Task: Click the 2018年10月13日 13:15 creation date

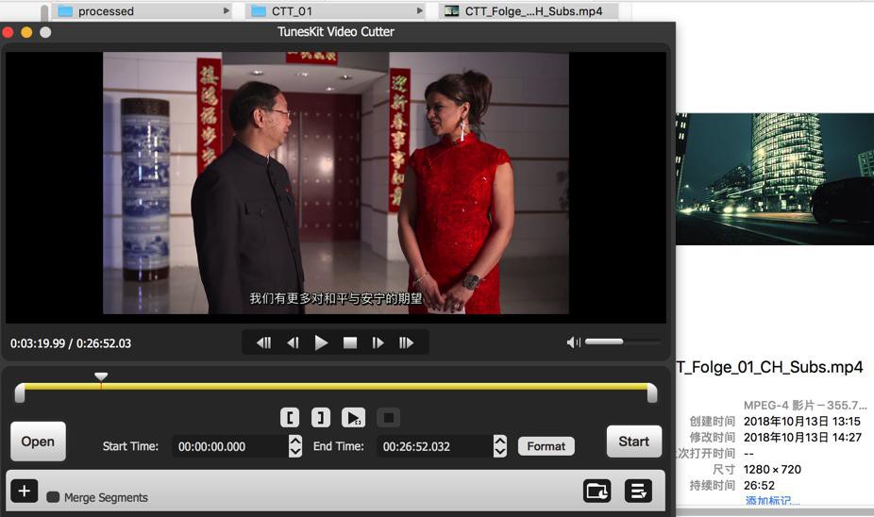Action: (802, 421)
